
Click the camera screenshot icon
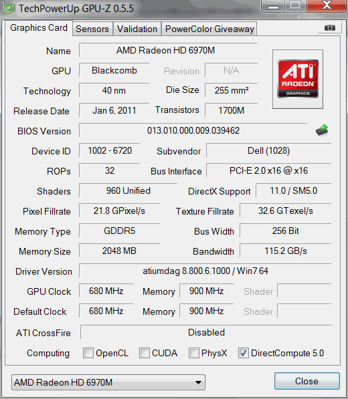[x=330, y=28]
